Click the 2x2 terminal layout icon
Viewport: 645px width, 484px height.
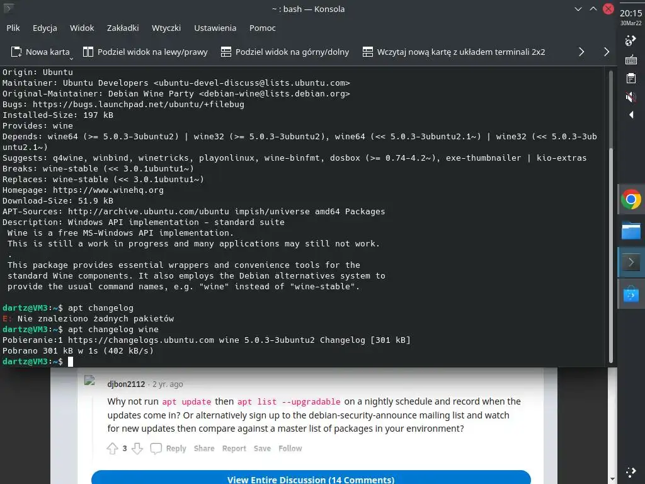pos(368,52)
